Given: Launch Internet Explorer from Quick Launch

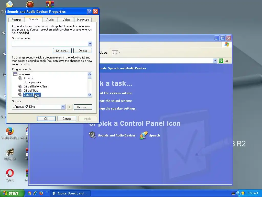Looking at the screenshot, I should point(35,193).
